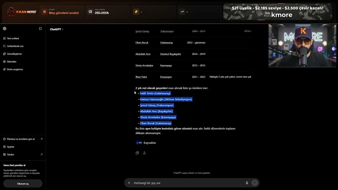Viewport: 338px width, 190px height.
Task: Open the Abdullah Avcı table link
Action: 143,54
